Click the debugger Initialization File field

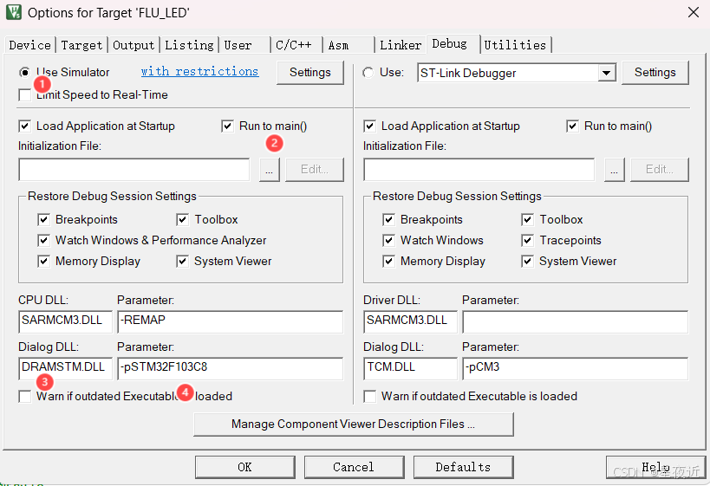pos(479,170)
